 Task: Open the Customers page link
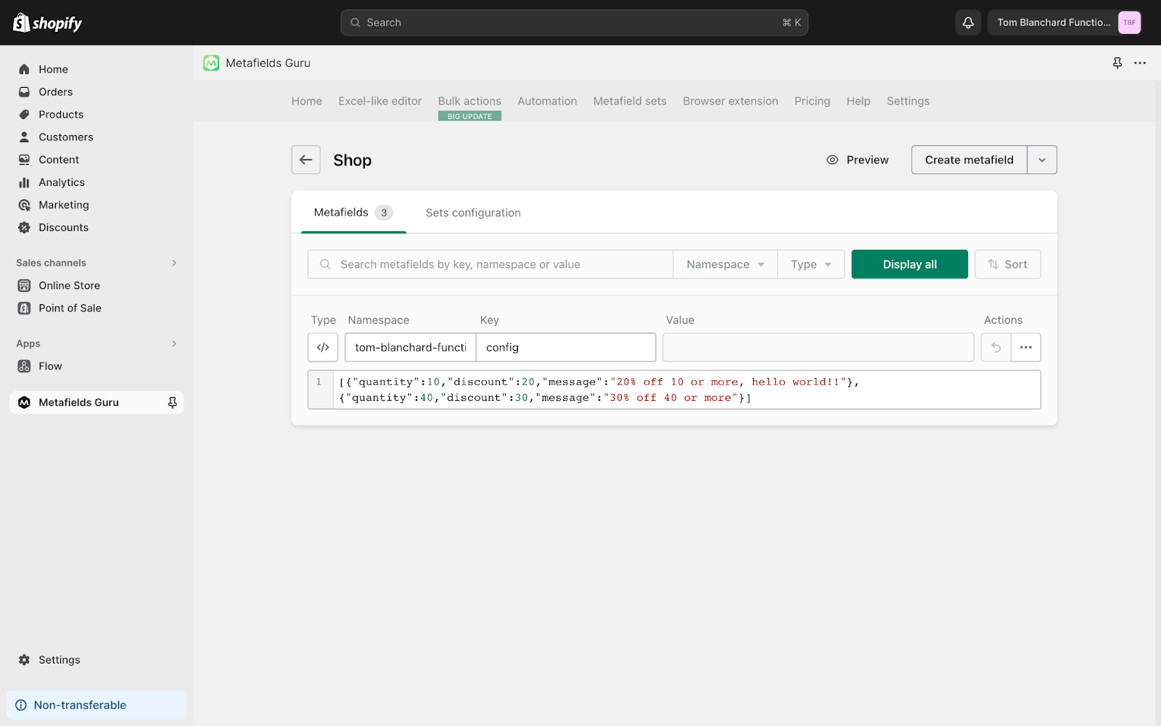click(x=66, y=136)
